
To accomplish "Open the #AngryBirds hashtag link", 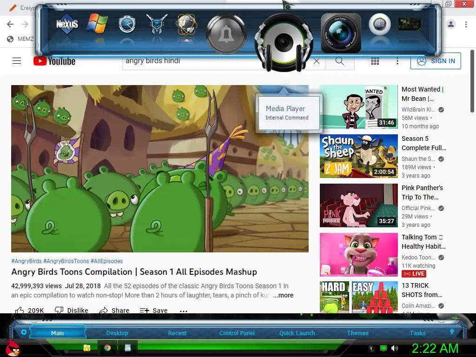I will click(26, 261).
